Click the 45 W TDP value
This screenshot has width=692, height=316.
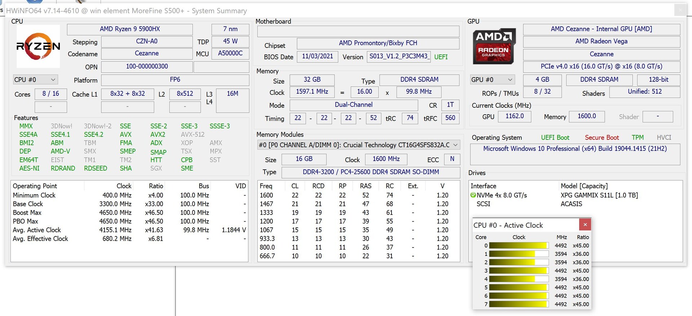point(230,41)
